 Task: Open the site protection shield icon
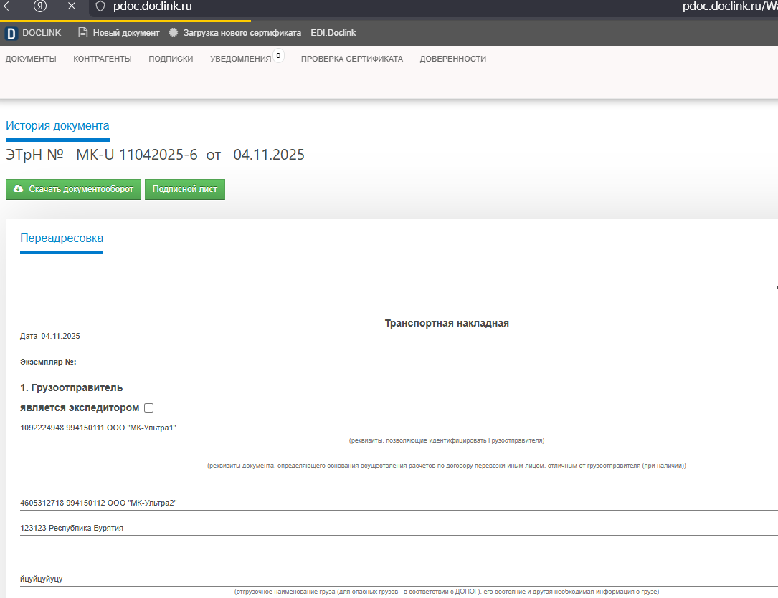100,6
